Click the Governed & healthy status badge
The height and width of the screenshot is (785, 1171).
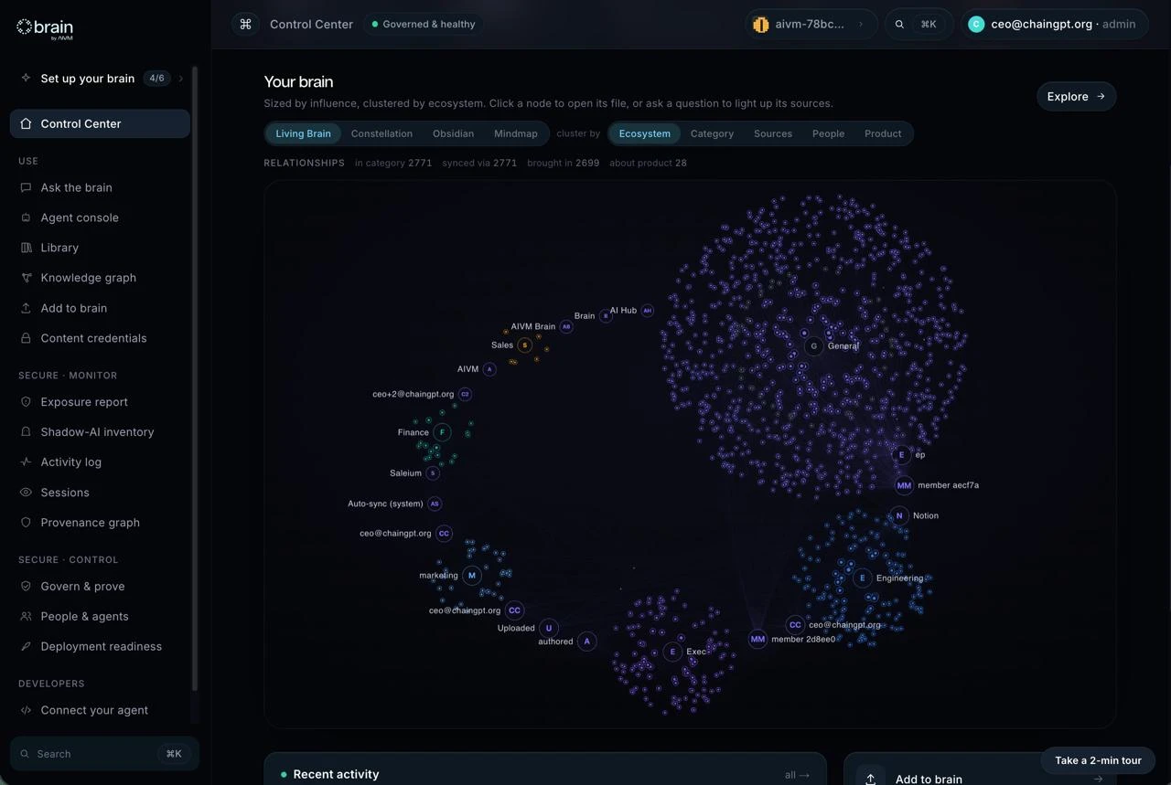424,25
